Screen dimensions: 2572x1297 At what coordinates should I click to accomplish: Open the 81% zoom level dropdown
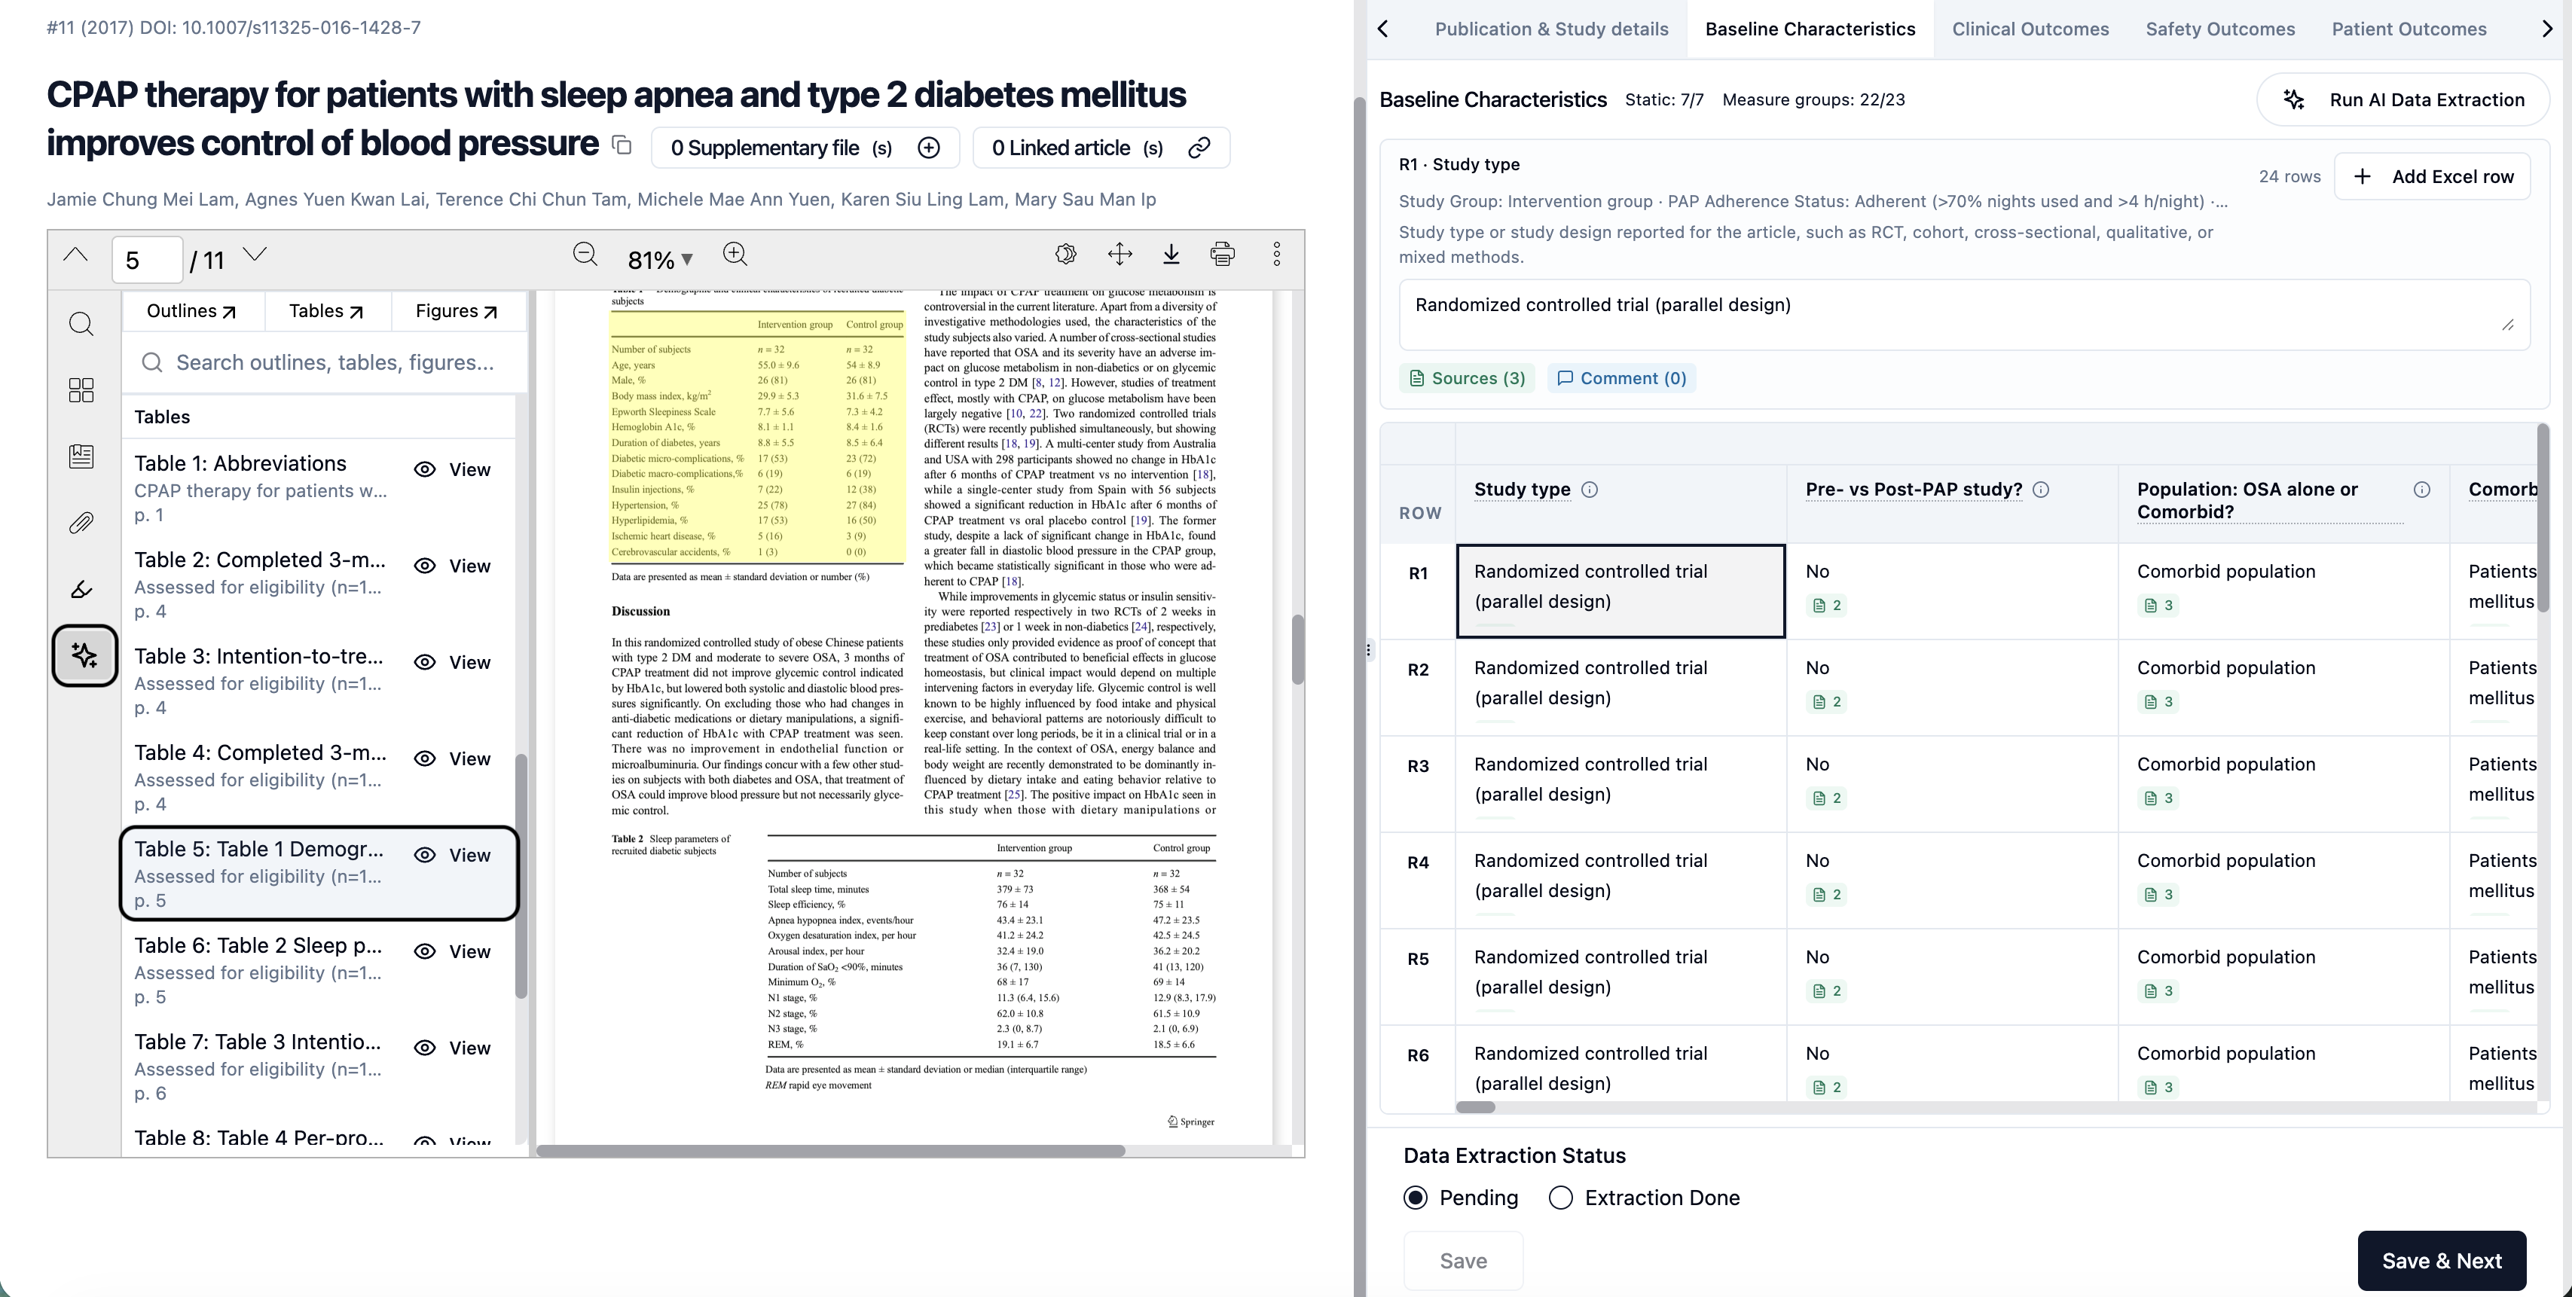pyautogui.click(x=659, y=261)
